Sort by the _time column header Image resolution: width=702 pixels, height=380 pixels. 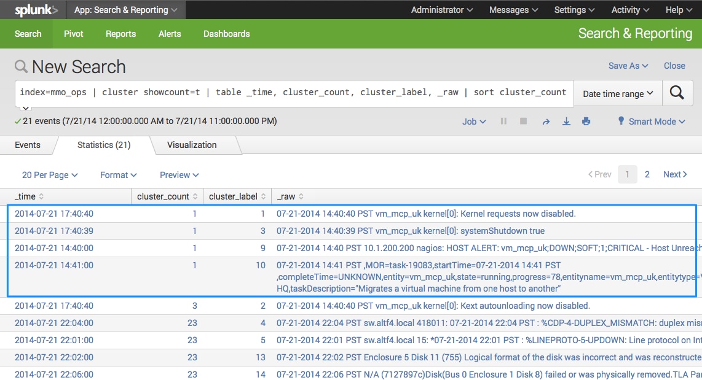click(x=29, y=196)
